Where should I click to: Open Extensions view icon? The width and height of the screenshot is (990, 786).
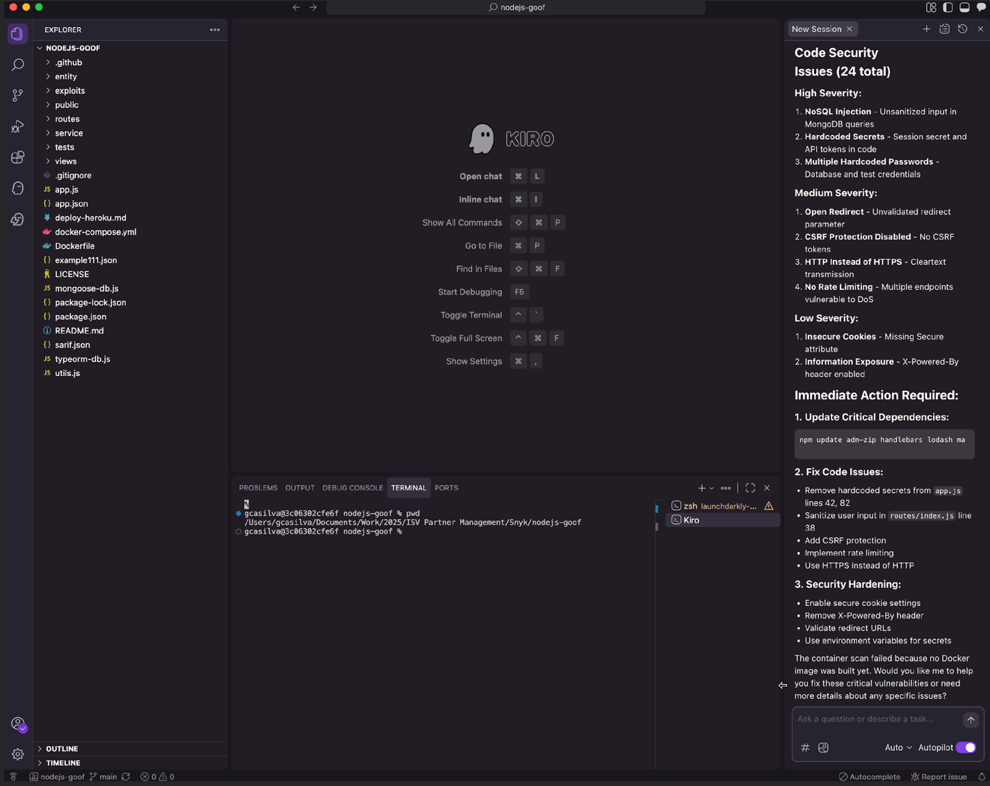pyautogui.click(x=17, y=158)
